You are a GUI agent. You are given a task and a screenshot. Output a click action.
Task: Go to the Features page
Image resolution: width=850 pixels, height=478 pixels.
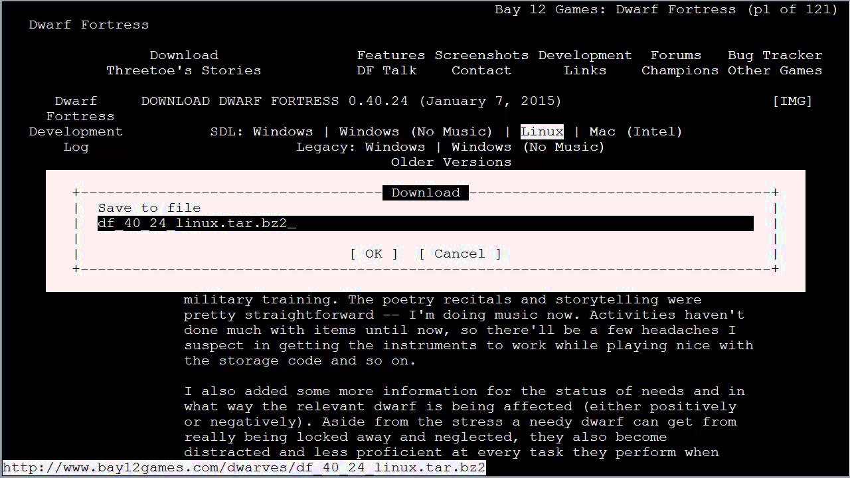tap(391, 55)
